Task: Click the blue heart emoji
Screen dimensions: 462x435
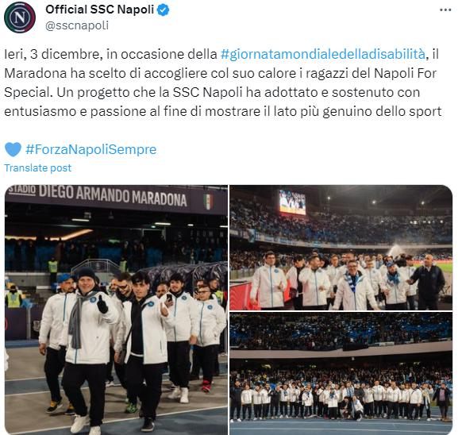Action: (x=13, y=149)
